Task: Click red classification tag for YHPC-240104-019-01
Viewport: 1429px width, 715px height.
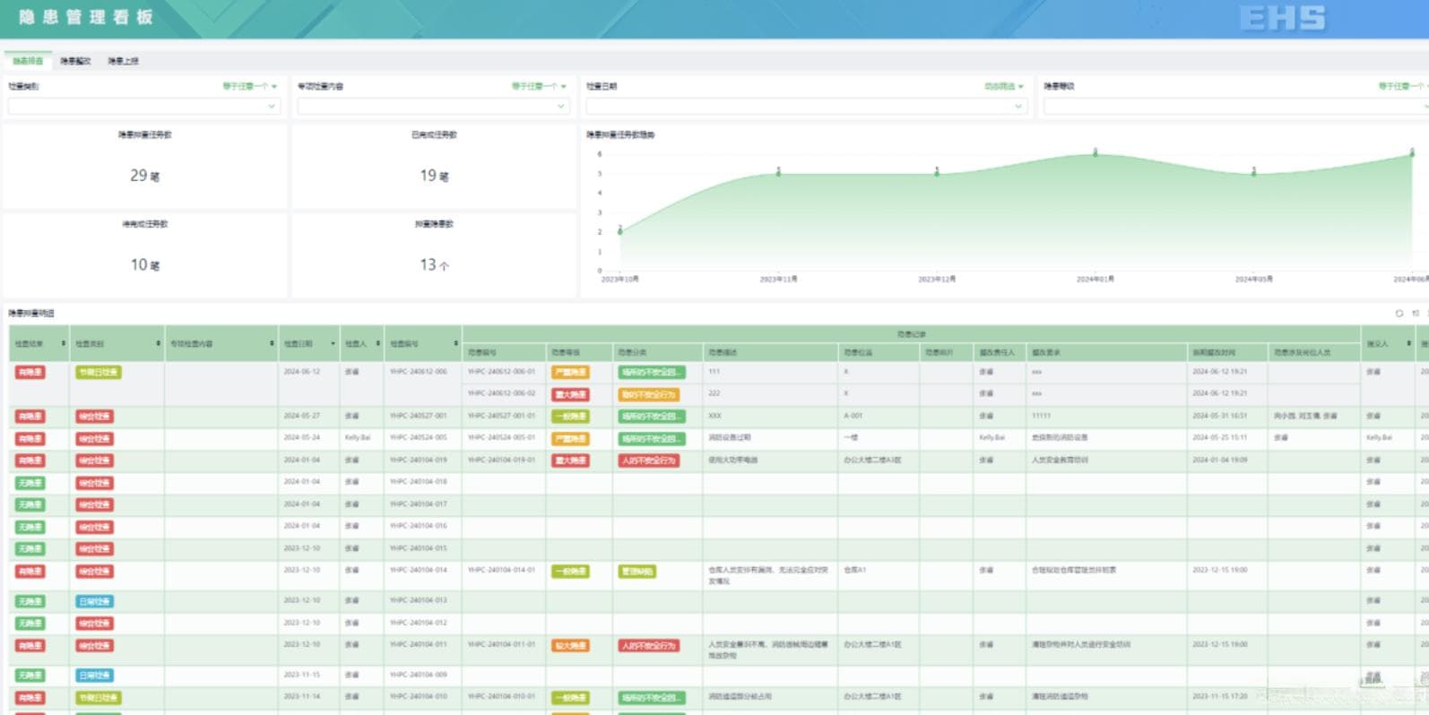Action: [649, 461]
